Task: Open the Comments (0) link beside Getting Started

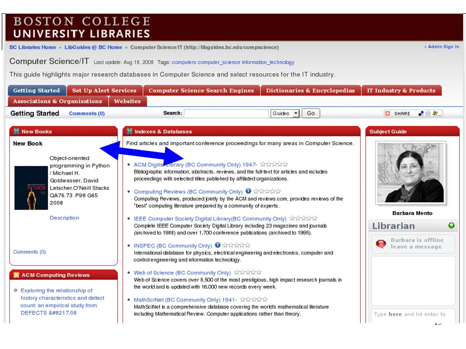Action: click(x=87, y=114)
